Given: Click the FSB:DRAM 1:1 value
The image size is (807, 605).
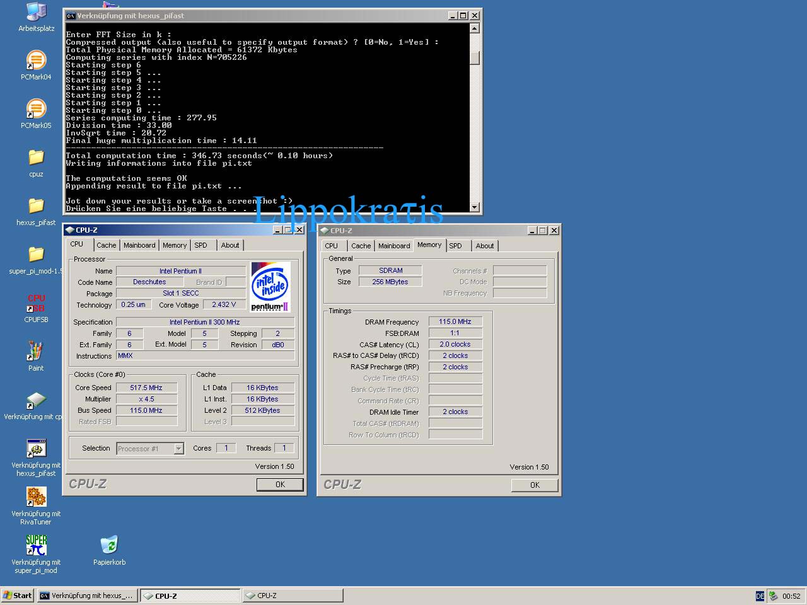Looking at the screenshot, I should pyautogui.click(x=455, y=333).
